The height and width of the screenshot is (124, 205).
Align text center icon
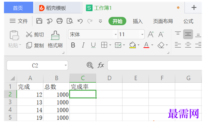click(188, 45)
